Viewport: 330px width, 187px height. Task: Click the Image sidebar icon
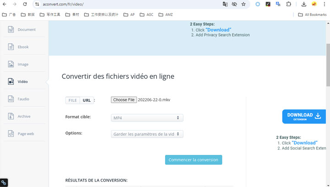(x=11, y=64)
